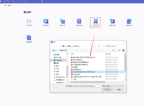This screenshot has width=144, height=106.
Task: Select bianxi.pdf in the file list
Action: click(97, 74)
